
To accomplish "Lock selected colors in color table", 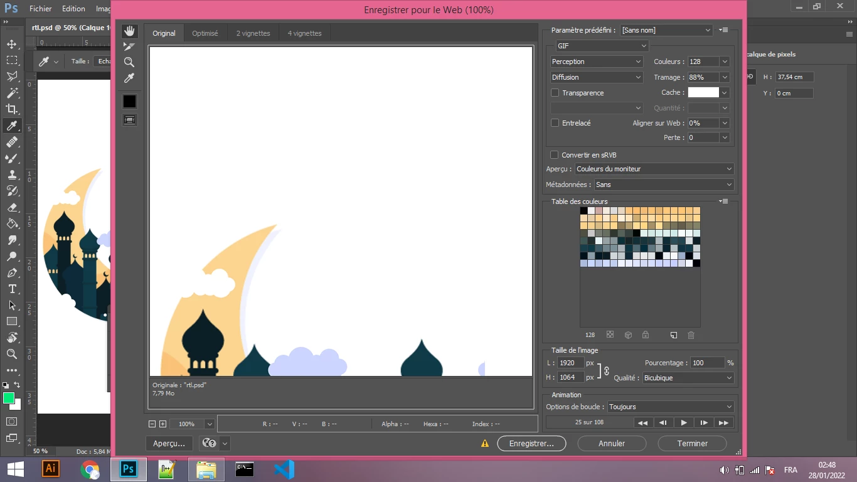I will point(645,335).
